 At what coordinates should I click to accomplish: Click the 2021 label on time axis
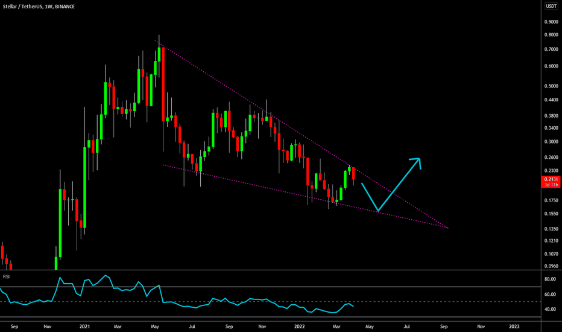84,327
